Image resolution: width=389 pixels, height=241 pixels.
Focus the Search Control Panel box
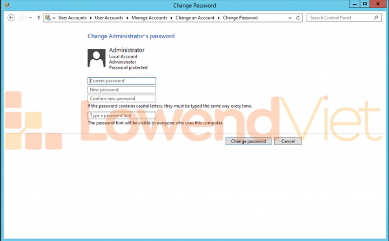[344, 17]
